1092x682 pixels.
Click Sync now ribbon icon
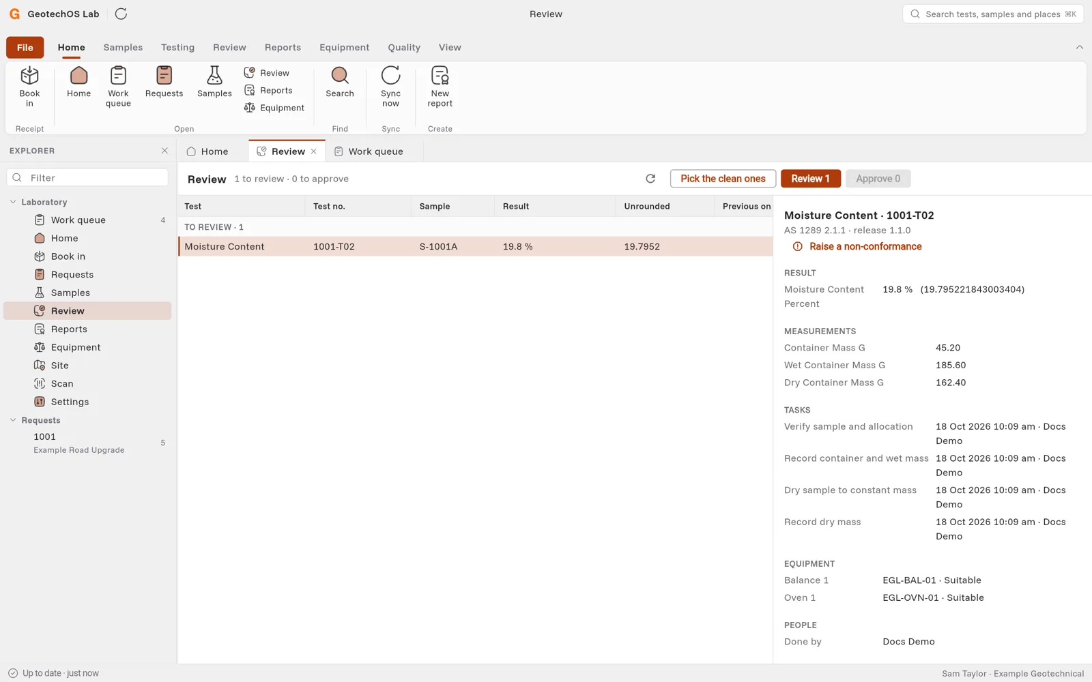pyautogui.click(x=390, y=87)
